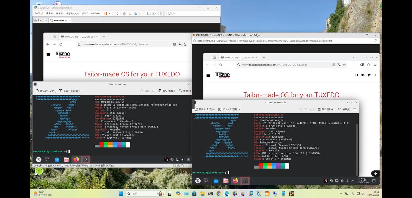This screenshot has height=198, width=412.
Task: Take a snapshot using the clock icon
Action: pos(124,13)
